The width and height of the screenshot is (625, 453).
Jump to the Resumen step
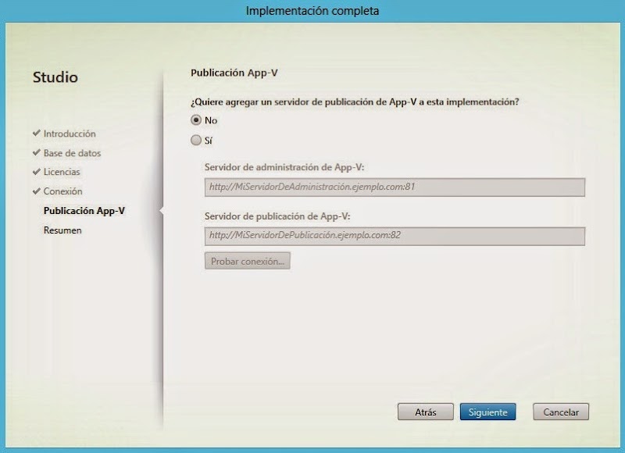(62, 230)
